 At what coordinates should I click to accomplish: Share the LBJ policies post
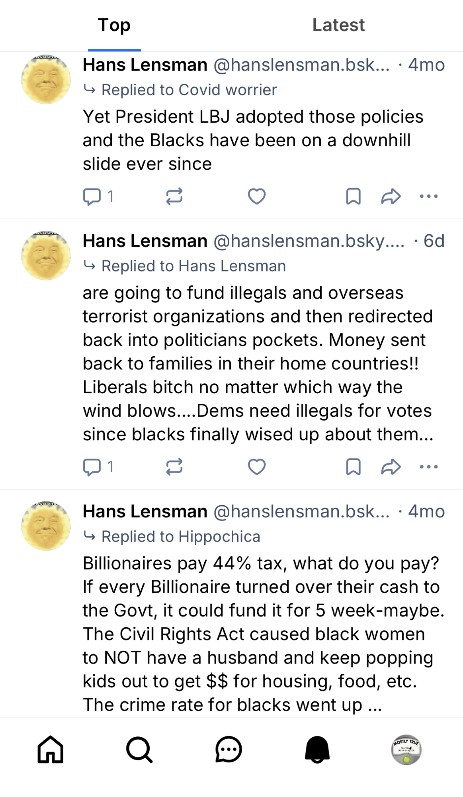coord(391,196)
